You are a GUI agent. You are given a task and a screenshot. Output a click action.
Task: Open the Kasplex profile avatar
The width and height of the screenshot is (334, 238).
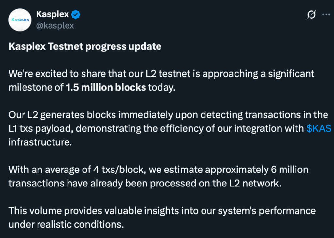tap(20, 20)
